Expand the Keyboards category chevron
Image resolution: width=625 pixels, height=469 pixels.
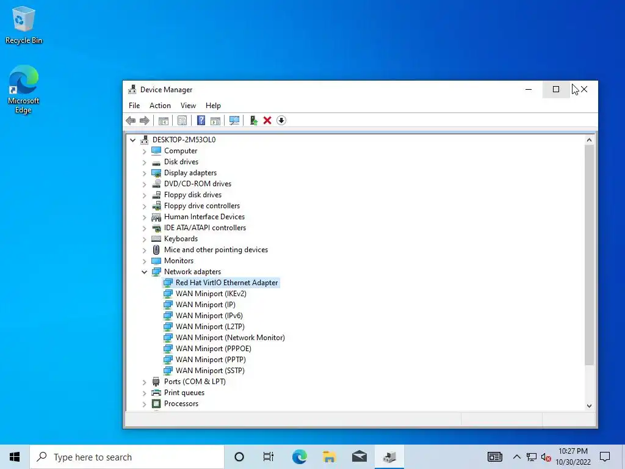[x=144, y=239]
